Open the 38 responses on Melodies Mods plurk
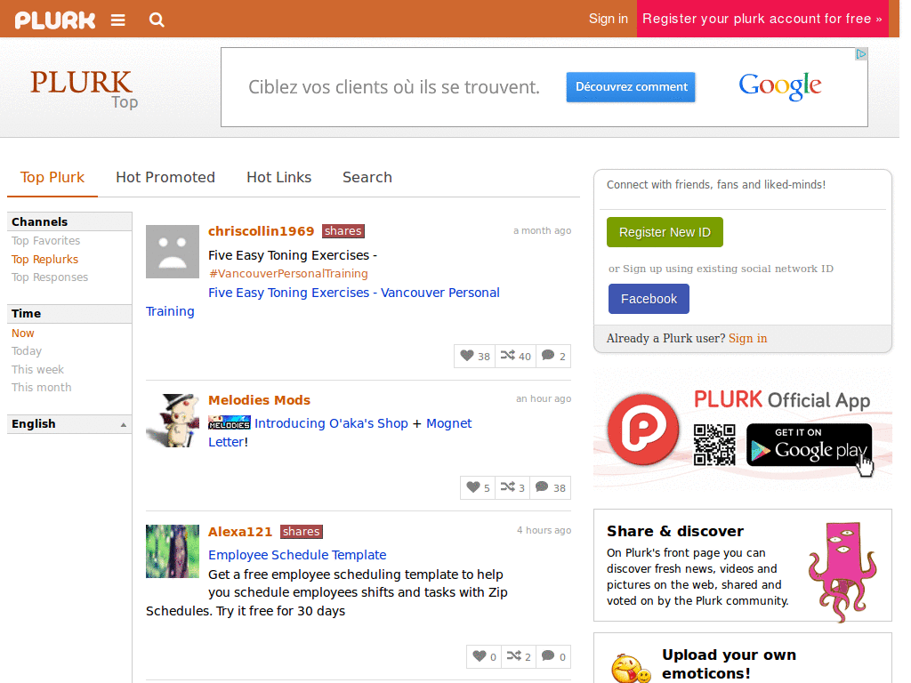Image resolution: width=911 pixels, height=683 pixels. pyautogui.click(x=550, y=487)
